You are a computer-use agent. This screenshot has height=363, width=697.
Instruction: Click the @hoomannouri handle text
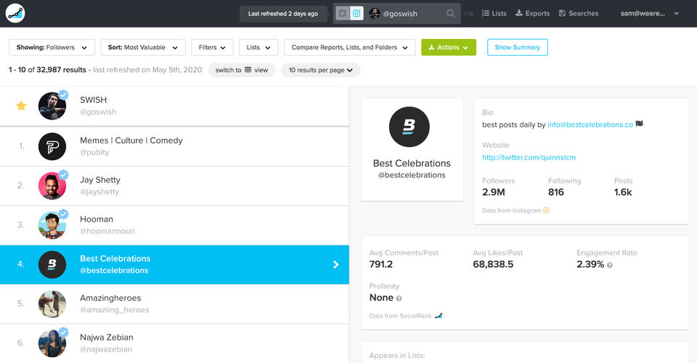pyautogui.click(x=107, y=231)
